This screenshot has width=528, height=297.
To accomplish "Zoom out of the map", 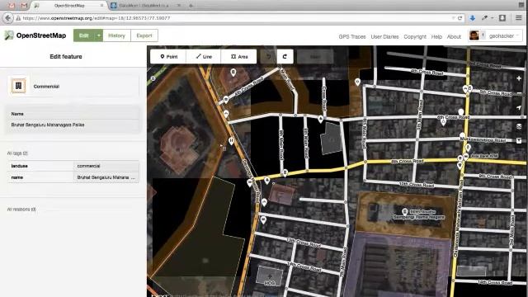I will (519, 93).
